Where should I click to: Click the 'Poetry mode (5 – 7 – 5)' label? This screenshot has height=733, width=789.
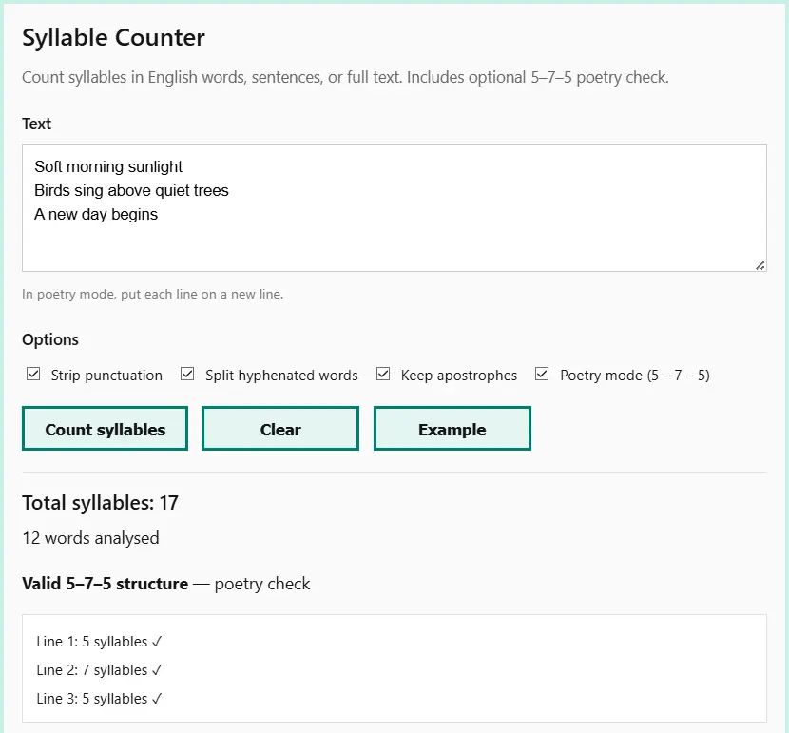point(634,376)
